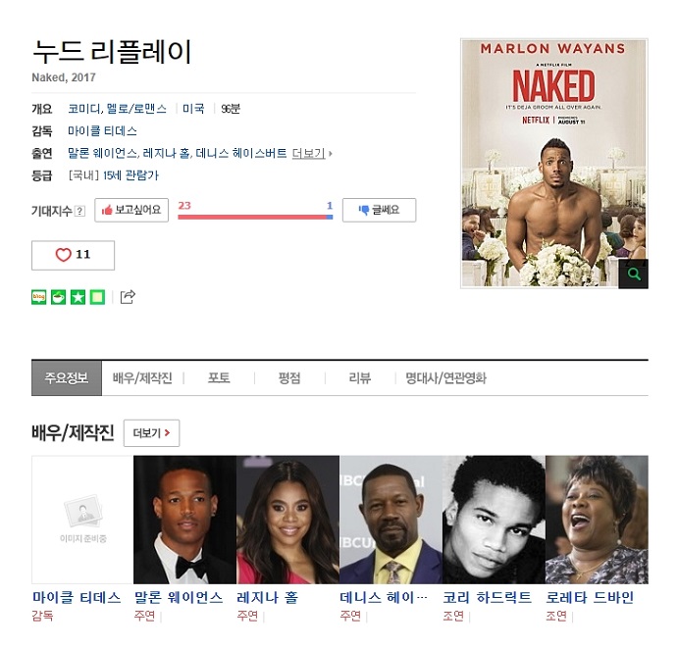Click the blog share icon
The width and height of the screenshot is (677, 647).
[39, 297]
